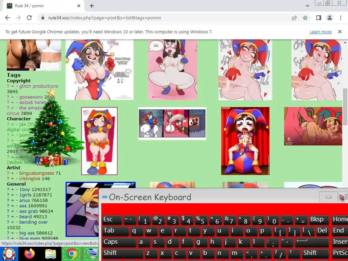Open the glitch productions tag

[x=39, y=86]
